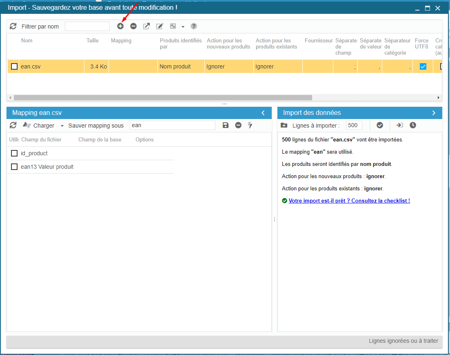
Task: Click the clock schedule icon
Action: [413, 125]
